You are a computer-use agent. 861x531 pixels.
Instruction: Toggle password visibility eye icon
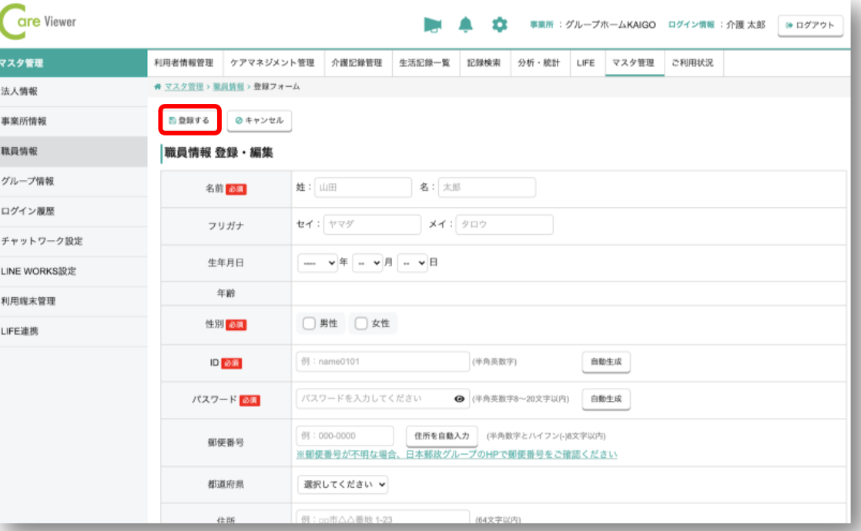tap(460, 399)
